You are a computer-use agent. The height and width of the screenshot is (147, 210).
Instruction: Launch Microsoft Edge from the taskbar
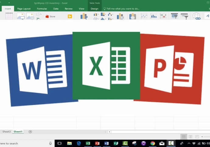tap(79, 144)
